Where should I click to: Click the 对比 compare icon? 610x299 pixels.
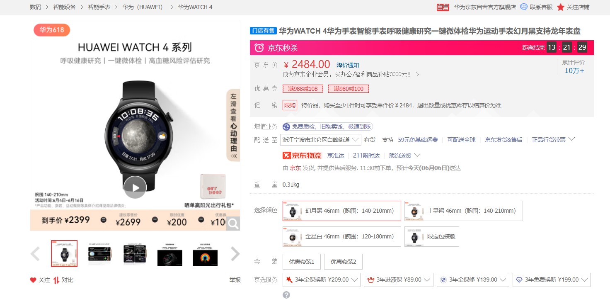[x=56, y=280]
